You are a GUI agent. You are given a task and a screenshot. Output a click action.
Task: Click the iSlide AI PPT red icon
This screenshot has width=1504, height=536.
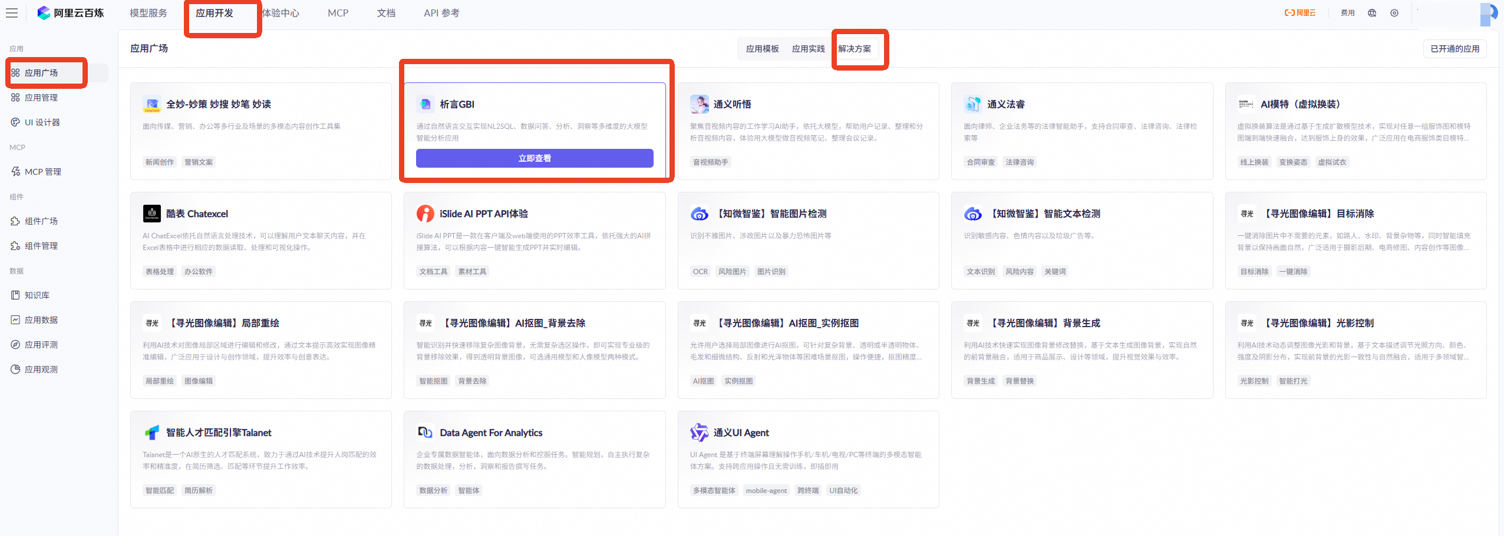(x=426, y=214)
